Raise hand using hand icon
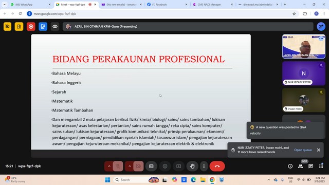 [192, 166]
